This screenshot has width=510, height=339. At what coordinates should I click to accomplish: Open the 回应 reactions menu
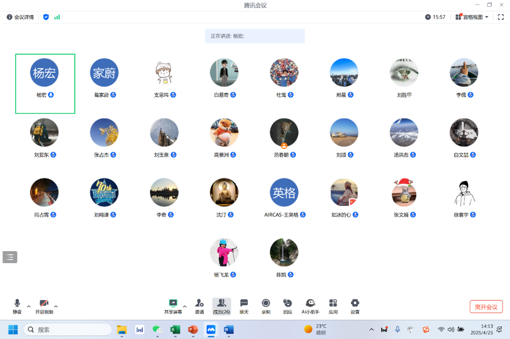click(288, 306)
